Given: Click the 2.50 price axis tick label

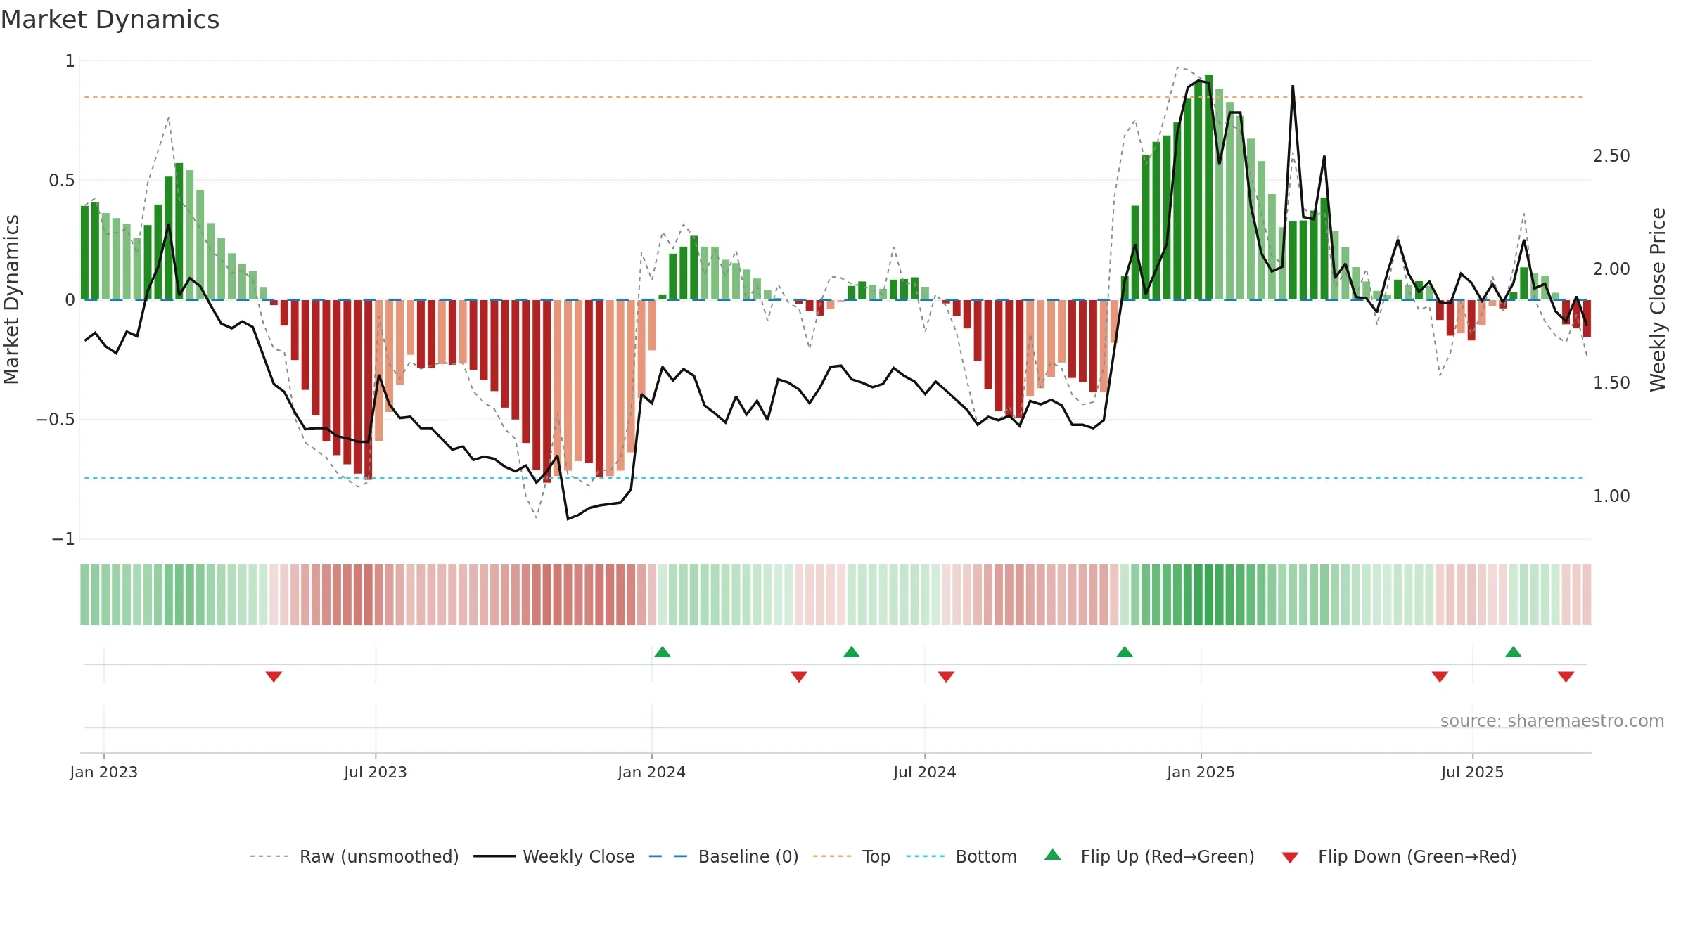Looking at the screenshot, I should (x=1611, y=156).
